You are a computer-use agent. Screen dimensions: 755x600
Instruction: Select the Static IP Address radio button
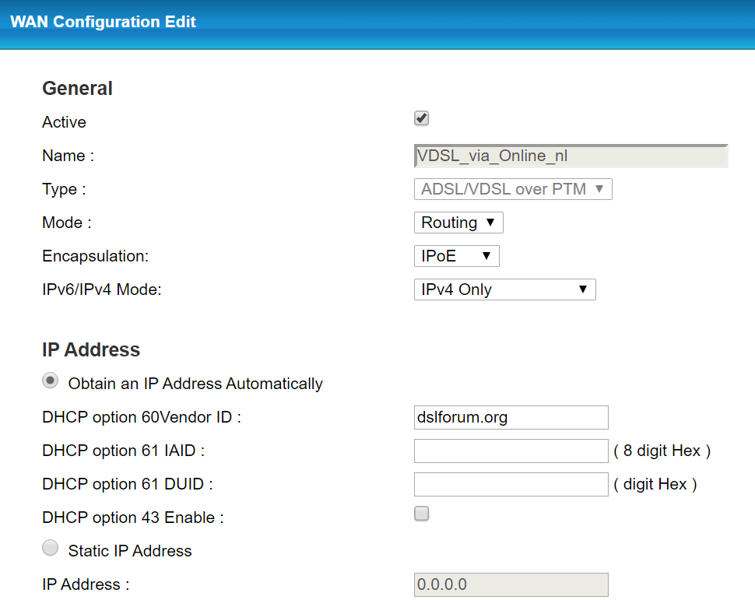[x=51, y=549]
